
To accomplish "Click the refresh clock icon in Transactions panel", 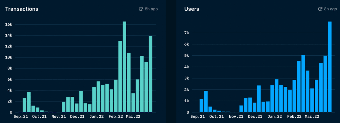I will [141, 9].
